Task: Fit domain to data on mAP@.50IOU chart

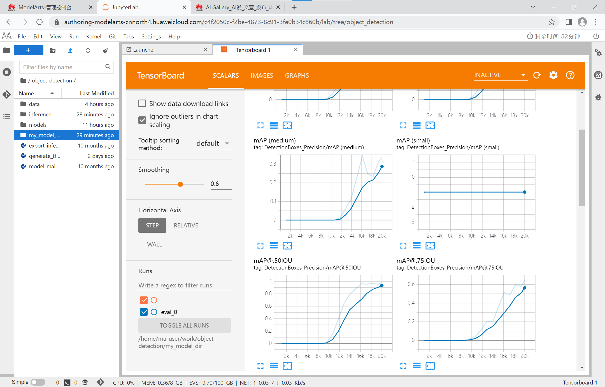Action: [287, 366]
